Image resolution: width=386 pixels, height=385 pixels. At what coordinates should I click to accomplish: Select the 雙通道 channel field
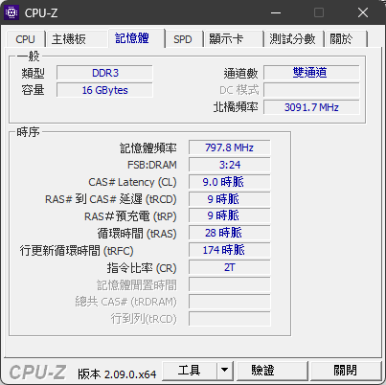pyautogui.click(x=311, y=73)
